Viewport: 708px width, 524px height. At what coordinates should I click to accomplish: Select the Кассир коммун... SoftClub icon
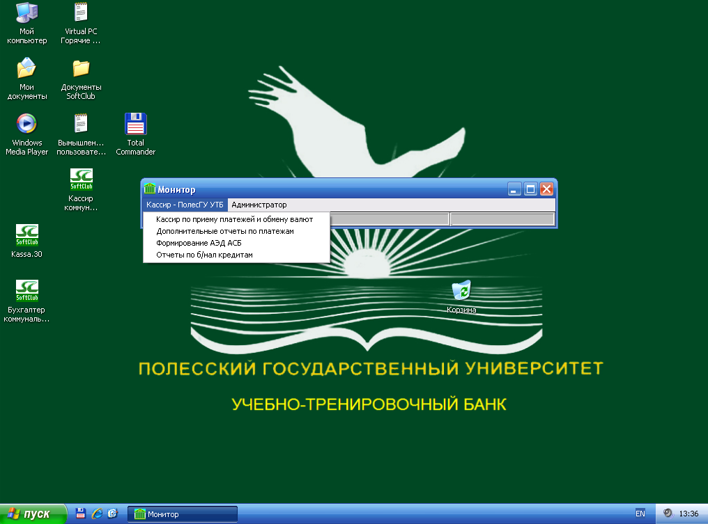pos(81,190)
